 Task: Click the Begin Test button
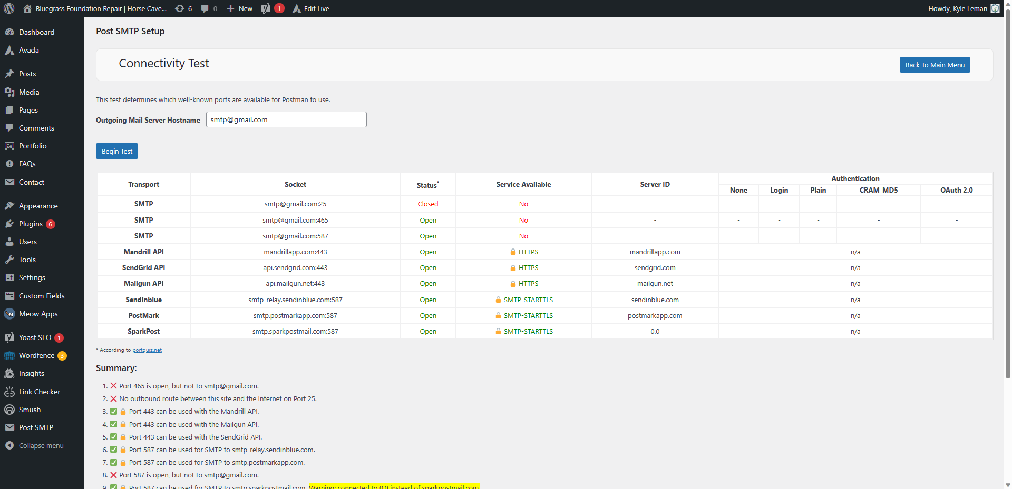point(116,151)
